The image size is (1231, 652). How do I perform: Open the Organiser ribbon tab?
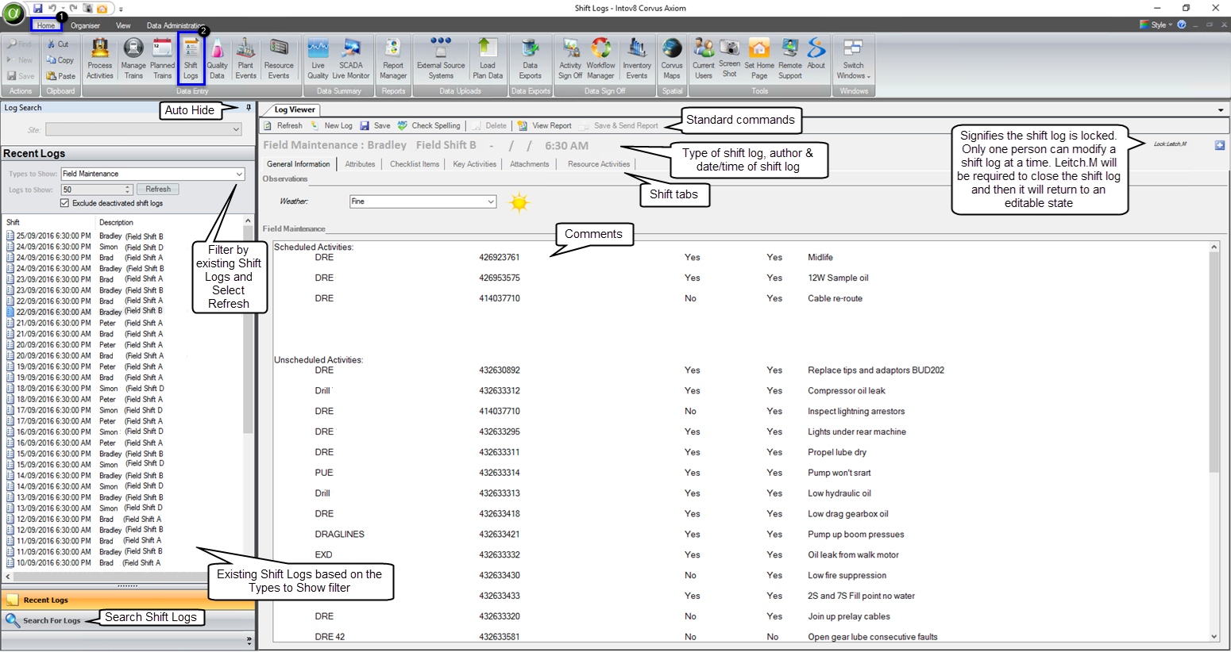(86, 25)
